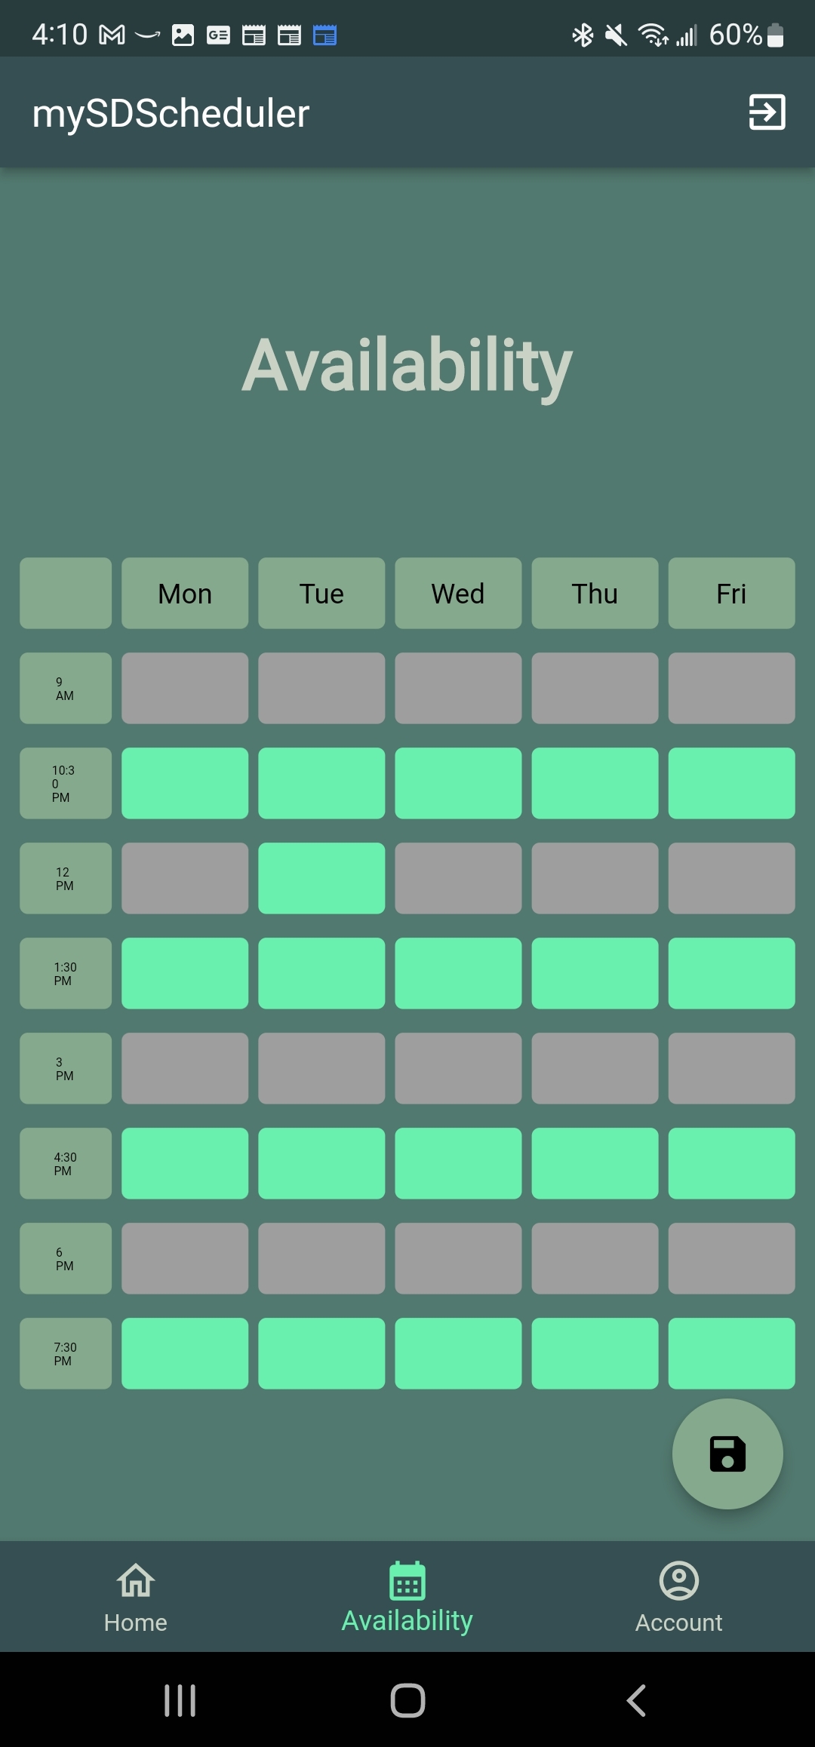Turn off Tuesday's 12 PM availability slot

click(x=321, y=878)
